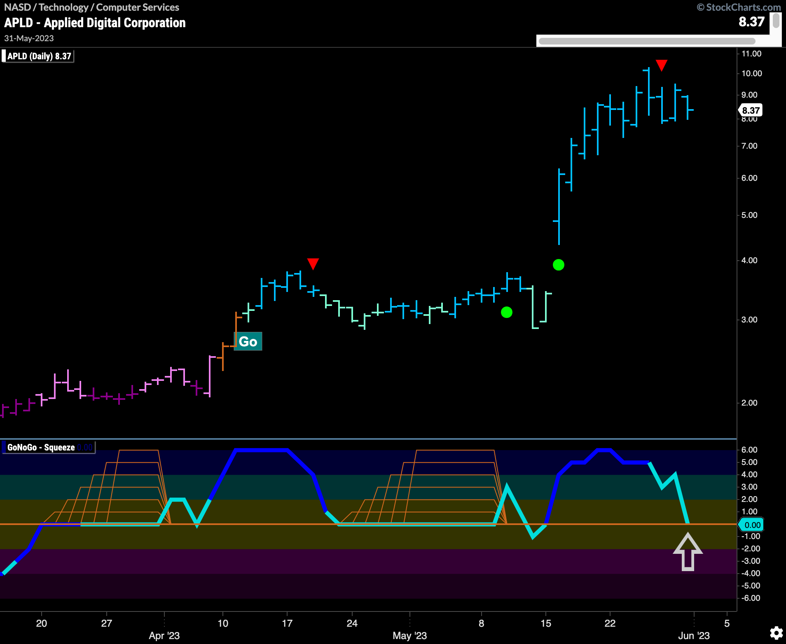Click the -6.00 oscillator axis label
Viewport: 786px width, 644px height.
(751, 598)
